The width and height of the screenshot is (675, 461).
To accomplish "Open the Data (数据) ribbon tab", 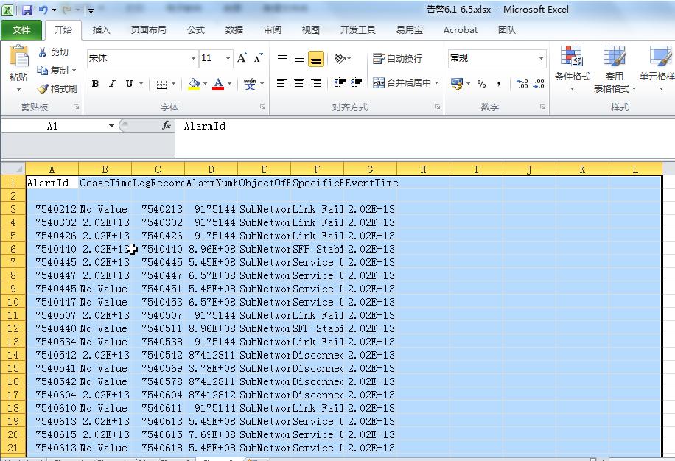I will point(234,30).
